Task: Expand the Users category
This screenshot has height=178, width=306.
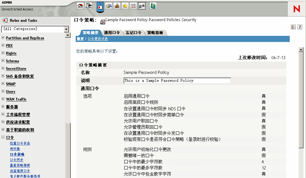Action: point(3,91)
